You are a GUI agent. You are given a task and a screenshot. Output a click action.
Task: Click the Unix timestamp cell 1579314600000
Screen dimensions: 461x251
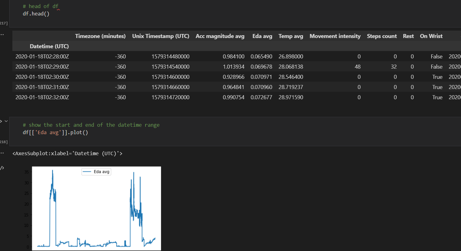(171, 77)
